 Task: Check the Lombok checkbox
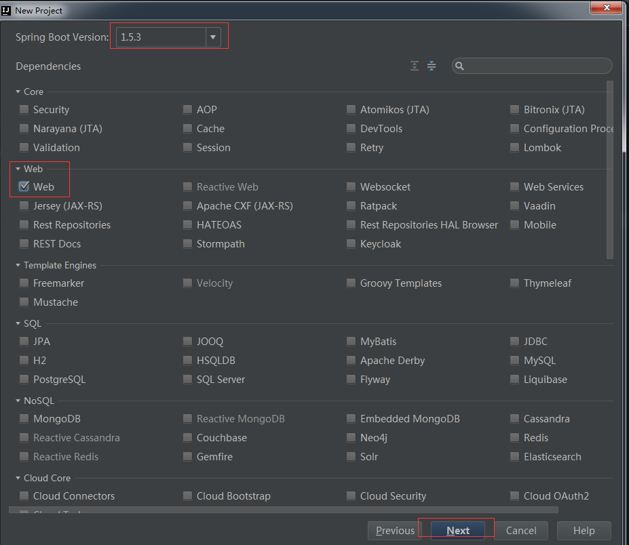[x=514, y=148]
